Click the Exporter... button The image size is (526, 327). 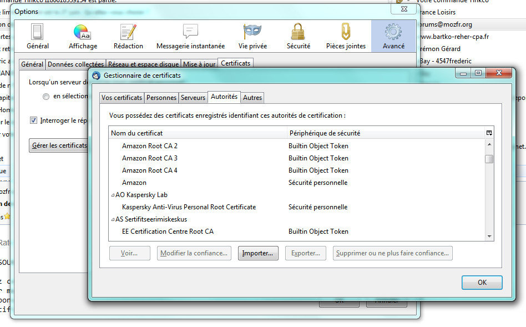pos(306,253)
